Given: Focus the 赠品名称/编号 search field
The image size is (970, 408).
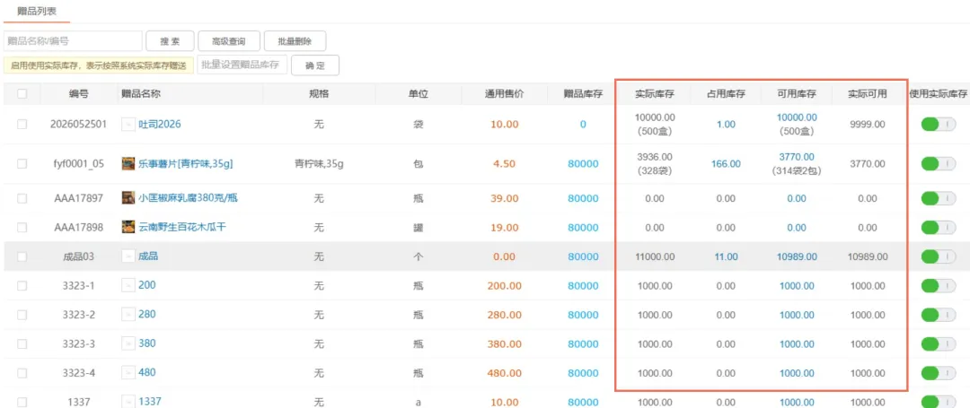Looking at the screenshot, I should (x=73, y=41).
